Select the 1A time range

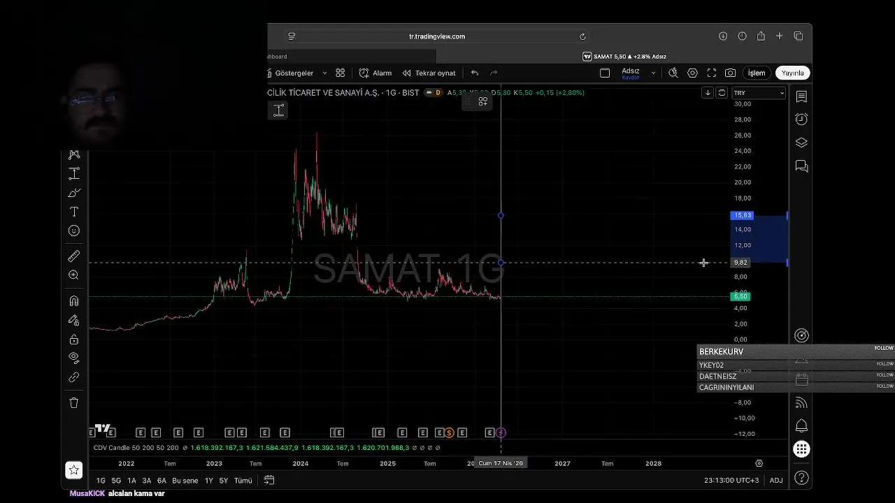tap(131, 481)
